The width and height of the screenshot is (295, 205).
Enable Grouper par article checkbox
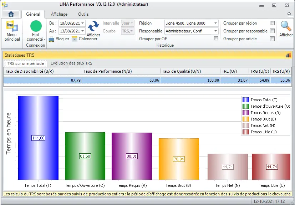coord(272,39)
